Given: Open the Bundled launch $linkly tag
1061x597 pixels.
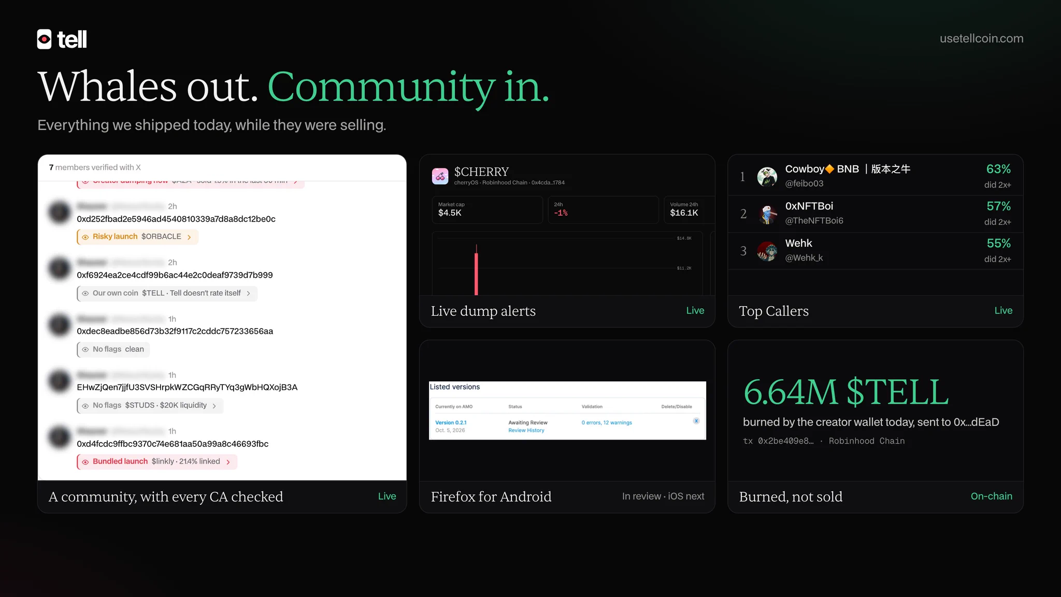Looking at the screenshot, I should click(157, 462).
